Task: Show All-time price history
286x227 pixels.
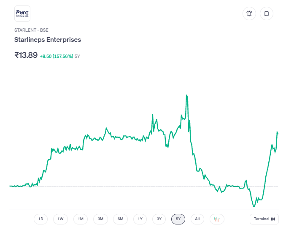Action: pos(197,219)
